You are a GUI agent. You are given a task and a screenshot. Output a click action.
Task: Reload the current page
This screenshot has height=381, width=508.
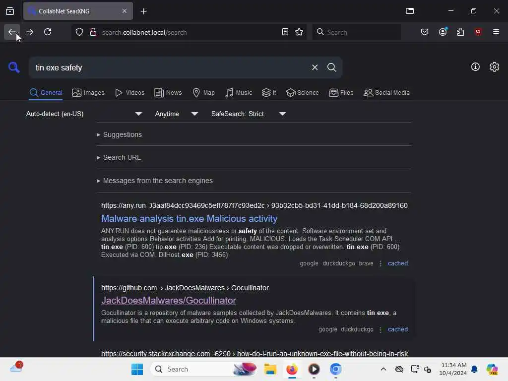click(48, 32)
